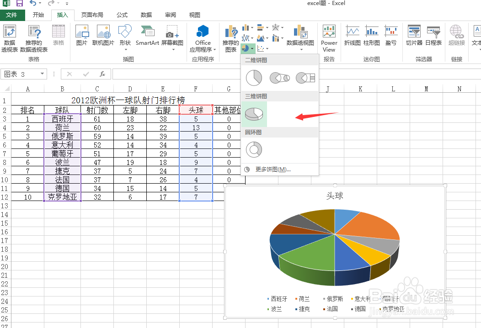Click the Save icon in quick access toolbar
Image resolution: width=481 pixels, height=328 pixels.
(x=20, y=3)
